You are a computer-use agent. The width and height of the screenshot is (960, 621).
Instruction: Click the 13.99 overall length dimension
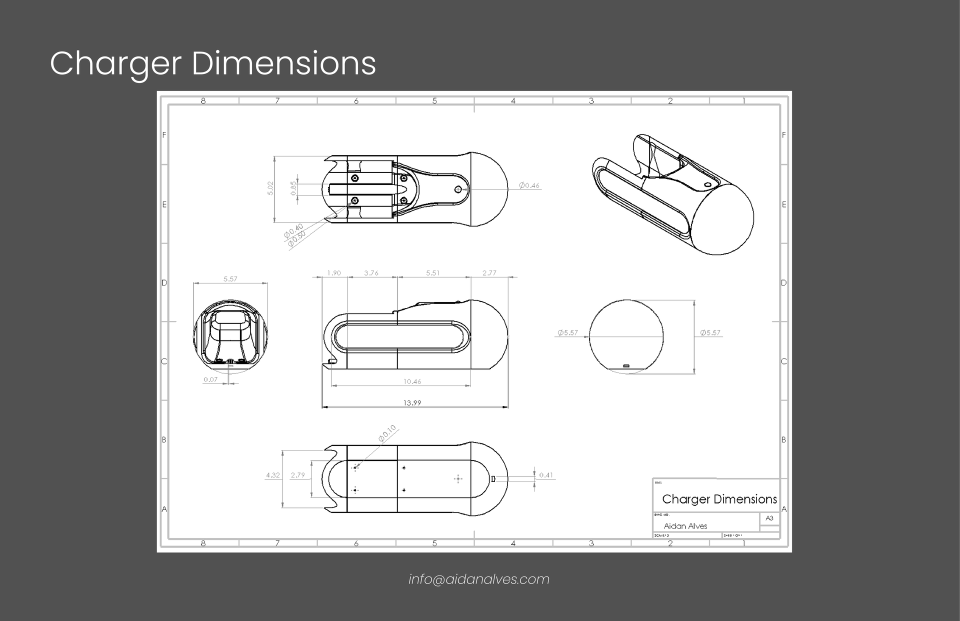[412, 402]
